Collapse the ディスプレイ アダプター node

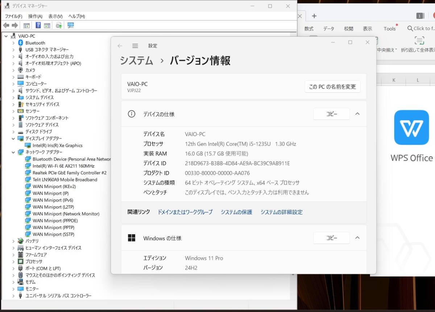(13, 138)
